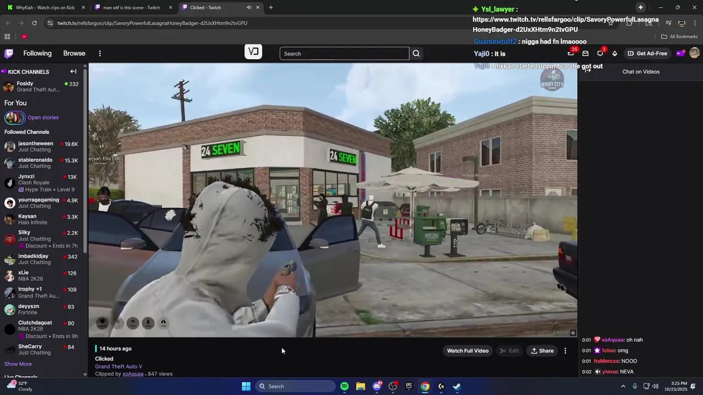The width and height of the screenshot is (703, 395).
Task: Click the Chrome back arrow
Action: tap(8, 23)
